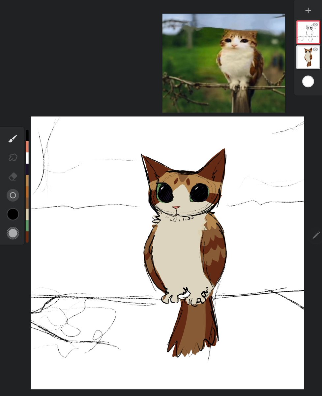Open the pencil edit button on right edge
This screenshot has width=322, height=396.
pyautogui.click(x=316, y=236)
